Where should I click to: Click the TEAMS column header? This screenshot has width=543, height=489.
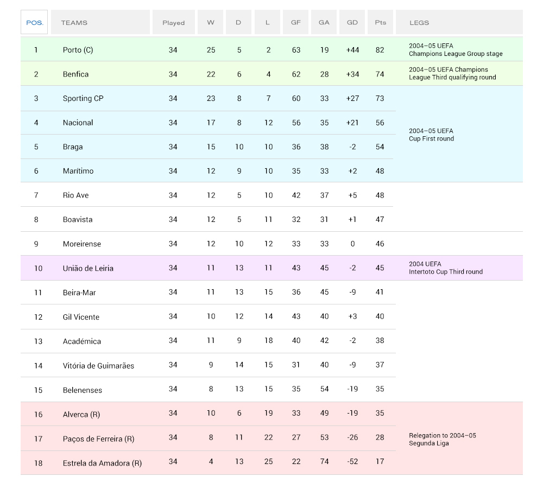(x=74, y=23)
